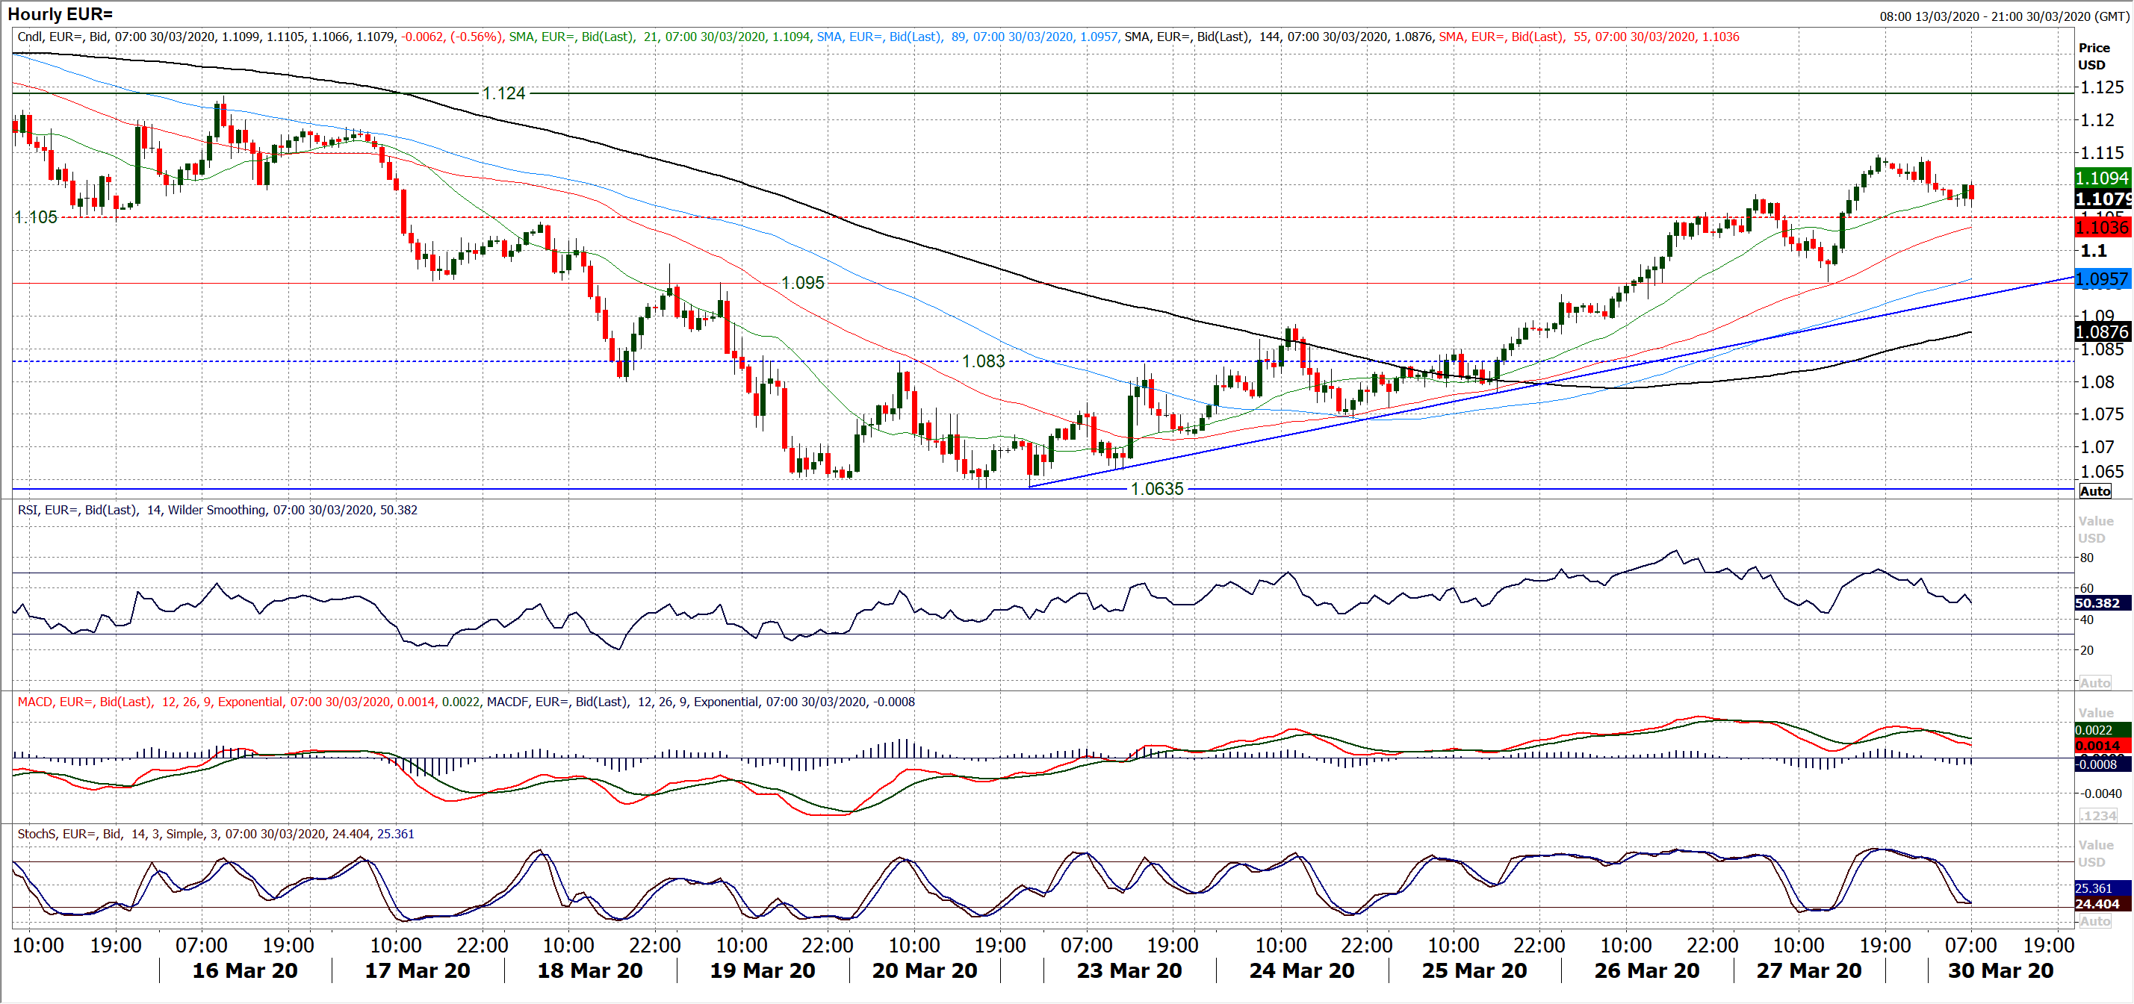The image size is (2134, 1004).
Task: Click the Auto scale button in price panel
Action: point(2095,491)
